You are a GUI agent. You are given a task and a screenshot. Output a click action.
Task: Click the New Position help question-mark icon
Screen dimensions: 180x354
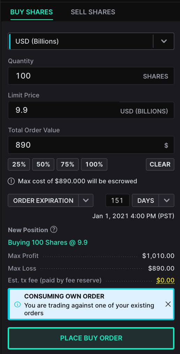point(54,230)
